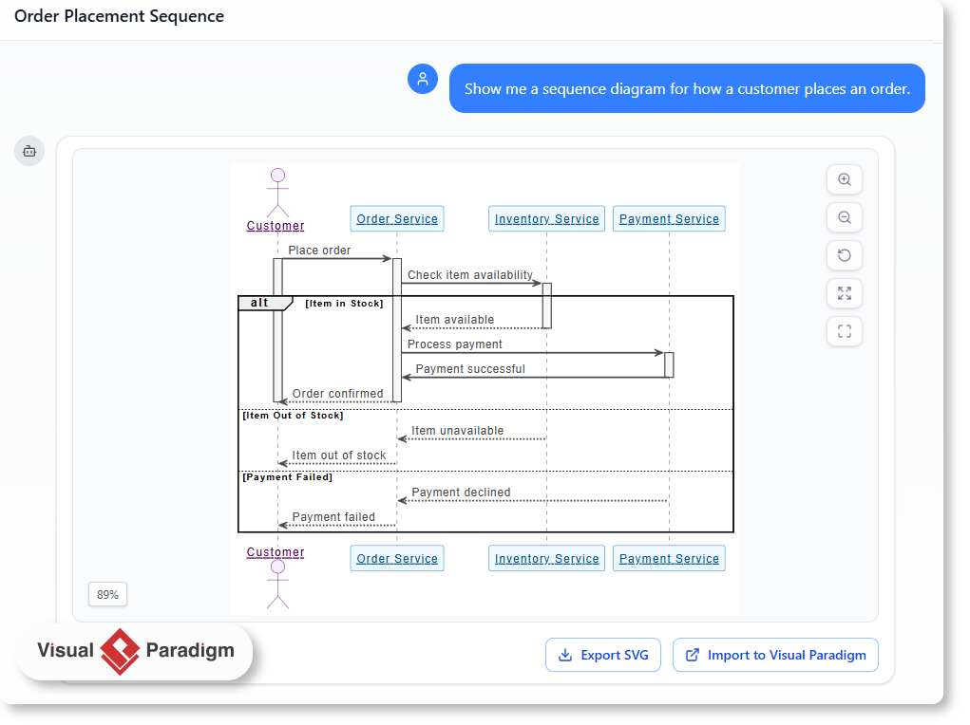Enter fullscreen diagram mode
970x725 pixels.
[844, 331]
